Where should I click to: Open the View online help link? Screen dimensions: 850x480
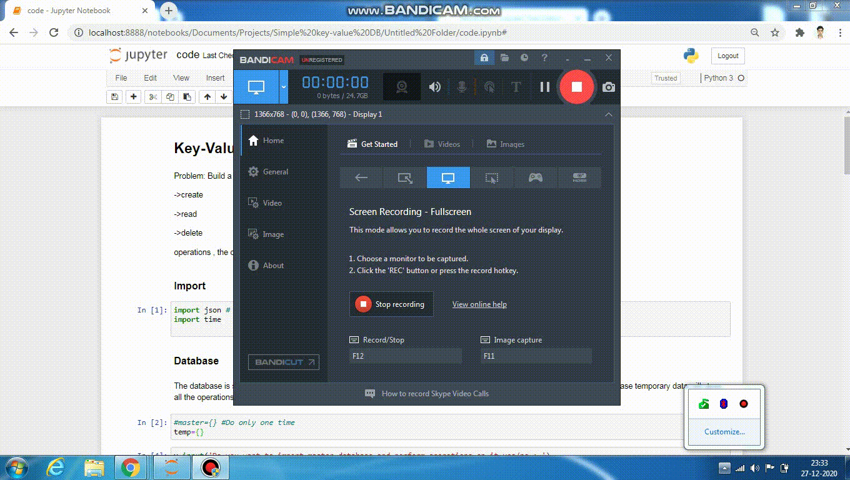click(x=479, y=304)
